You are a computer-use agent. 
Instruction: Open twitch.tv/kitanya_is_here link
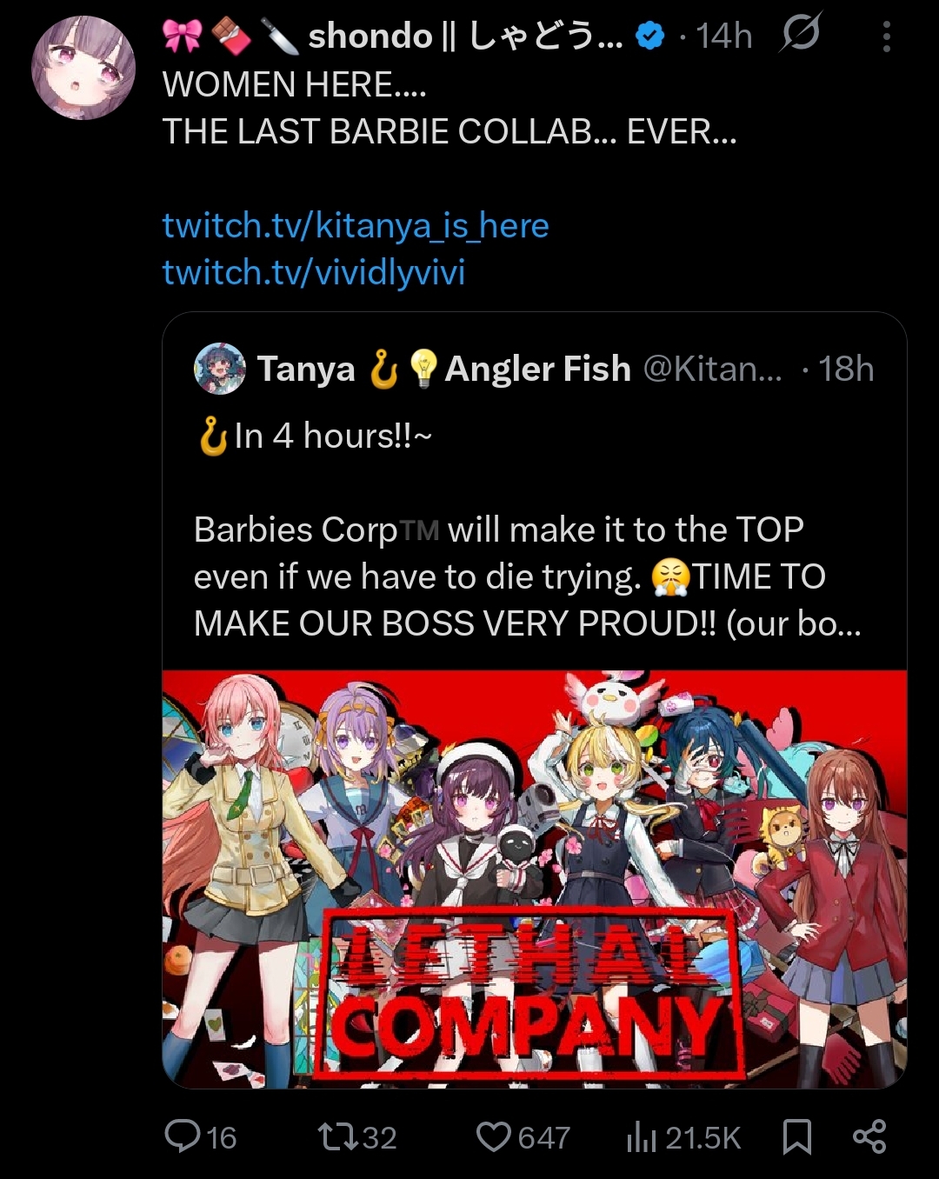tap(356, 225)
